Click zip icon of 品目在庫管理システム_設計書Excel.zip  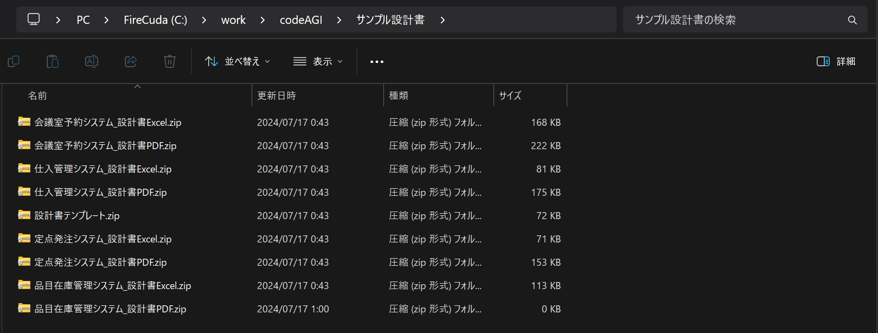(24, 285)
